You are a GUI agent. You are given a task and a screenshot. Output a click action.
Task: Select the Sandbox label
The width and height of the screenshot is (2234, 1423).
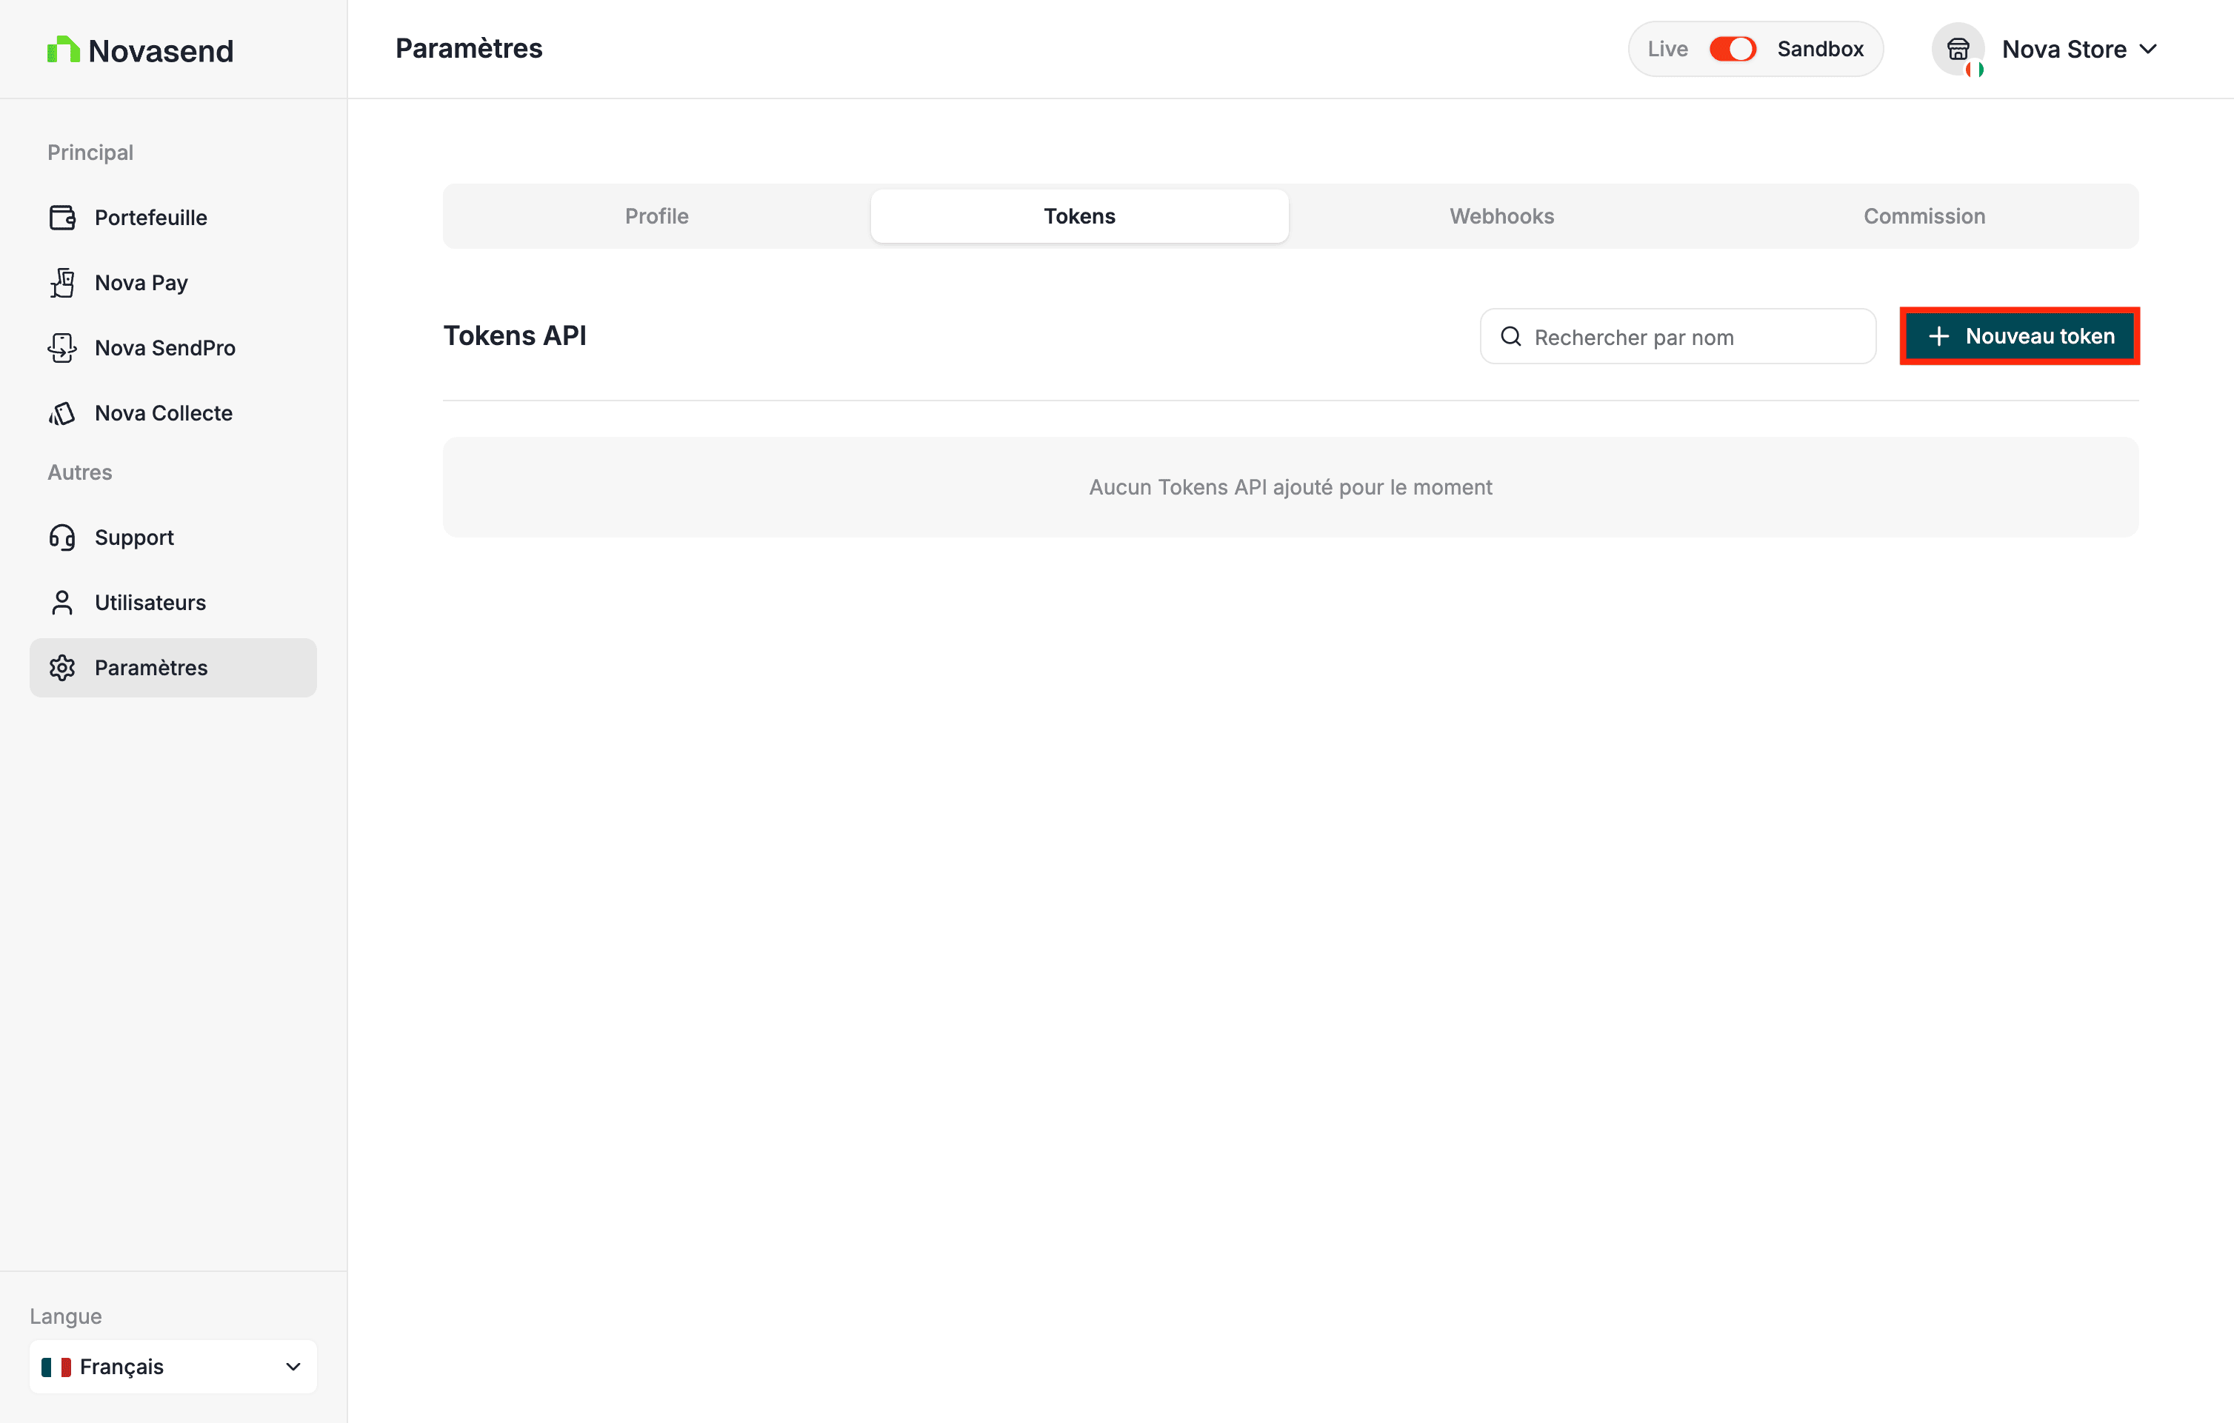[x=1820, y=49]
